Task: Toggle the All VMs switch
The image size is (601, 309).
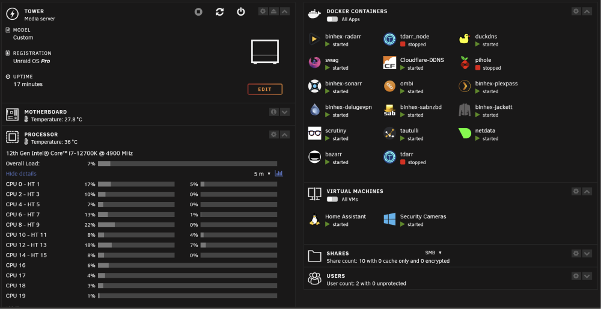Action: tap(332, 199)
